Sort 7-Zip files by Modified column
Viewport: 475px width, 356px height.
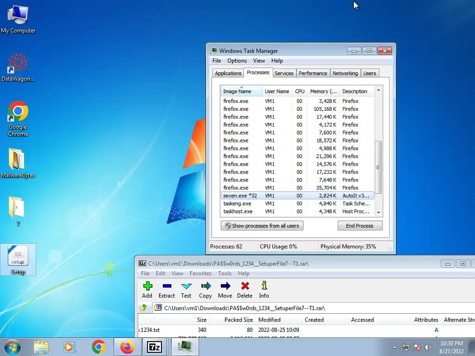(278, 320)
